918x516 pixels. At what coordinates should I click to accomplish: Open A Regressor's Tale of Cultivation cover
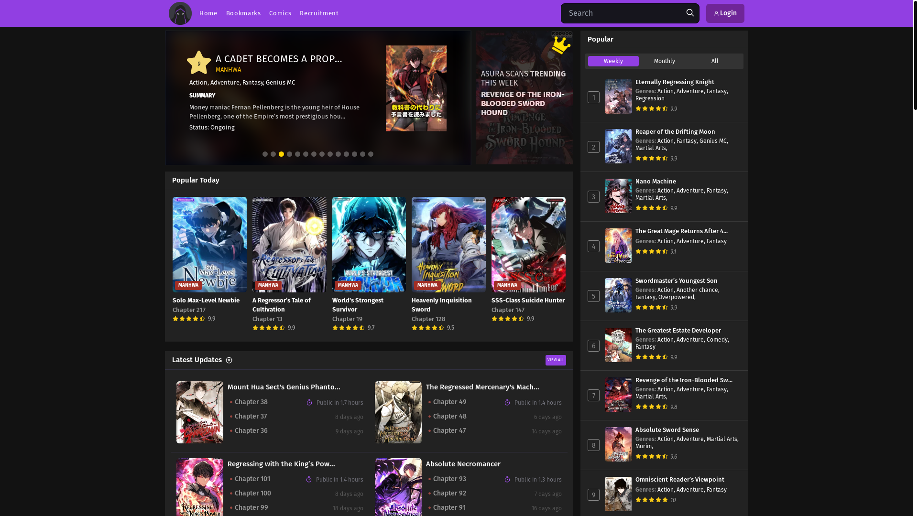click(289, 245)
